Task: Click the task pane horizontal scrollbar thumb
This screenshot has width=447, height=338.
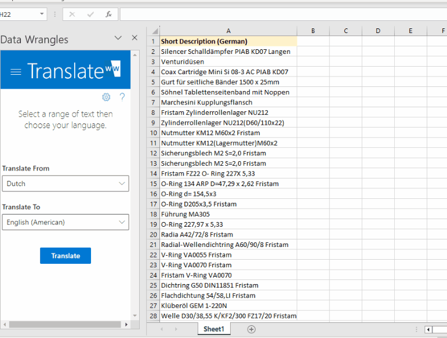Action: (65, 325)
